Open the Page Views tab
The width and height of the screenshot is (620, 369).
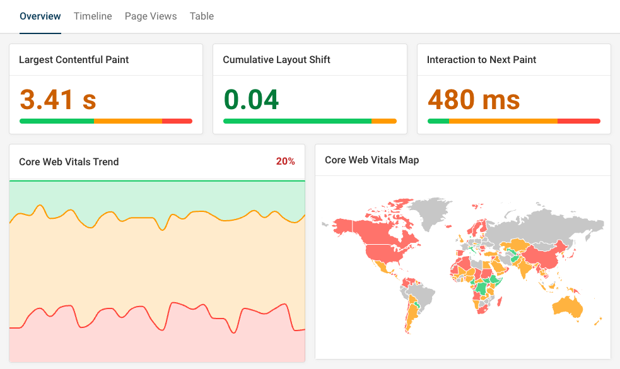pyautogui.click(x=151, y=16)
